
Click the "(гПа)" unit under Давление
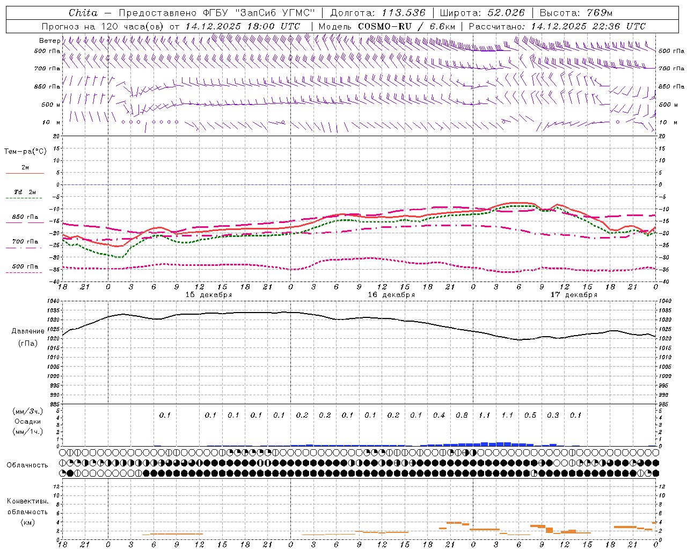point(28,344)
